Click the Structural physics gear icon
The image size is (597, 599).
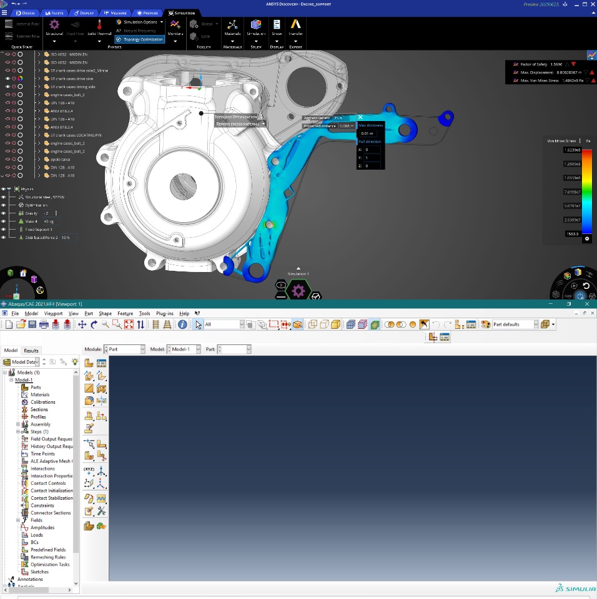54,25
